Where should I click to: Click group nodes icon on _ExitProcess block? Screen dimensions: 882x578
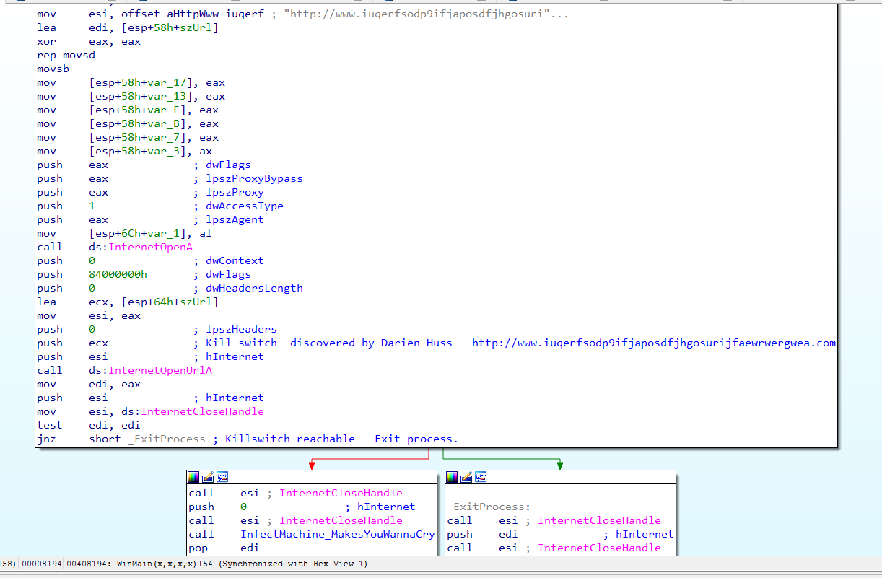coord(481,477)
